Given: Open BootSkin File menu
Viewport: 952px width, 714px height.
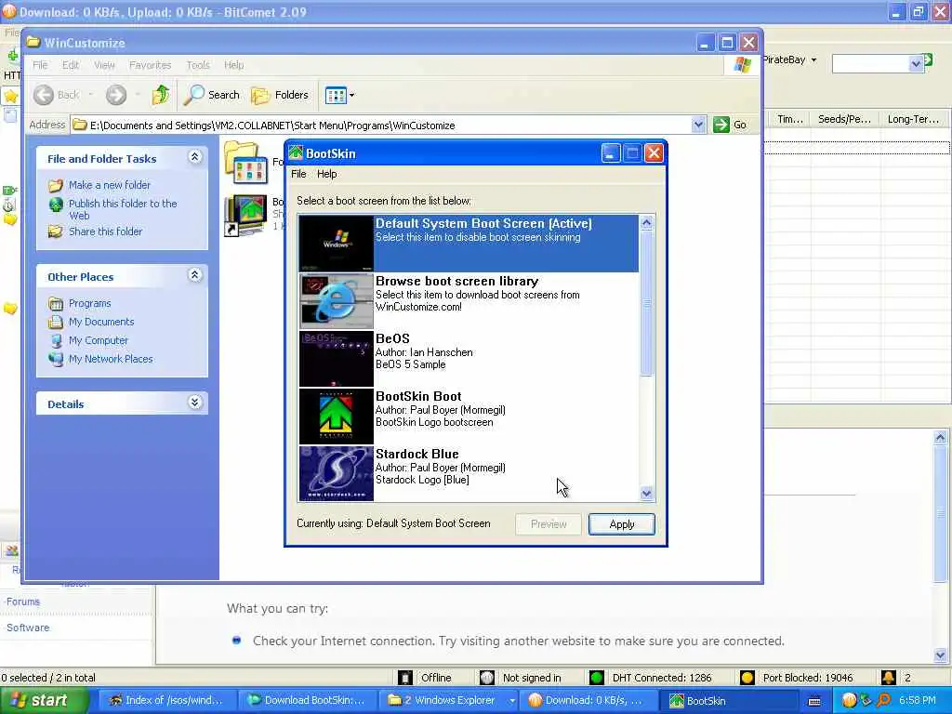Looking at the screenshot, I should pyautogui.click(x=298, y=174).
